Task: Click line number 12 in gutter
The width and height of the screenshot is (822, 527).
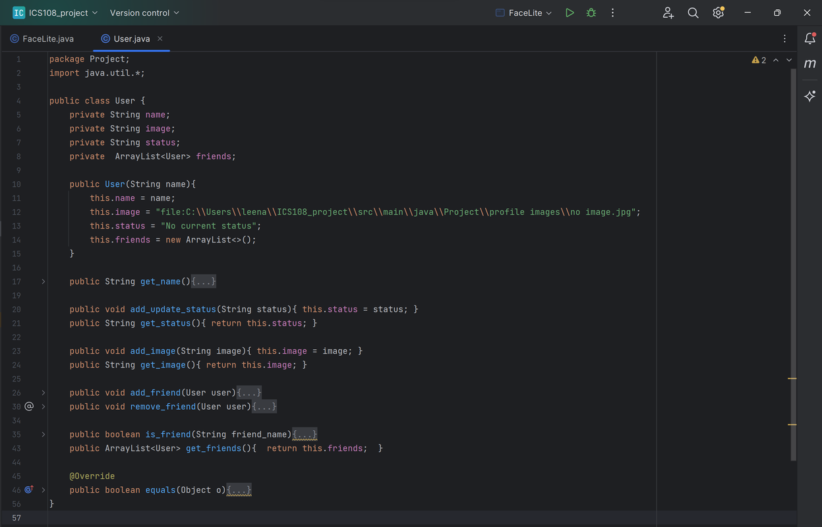Action: tap(16, 212)
